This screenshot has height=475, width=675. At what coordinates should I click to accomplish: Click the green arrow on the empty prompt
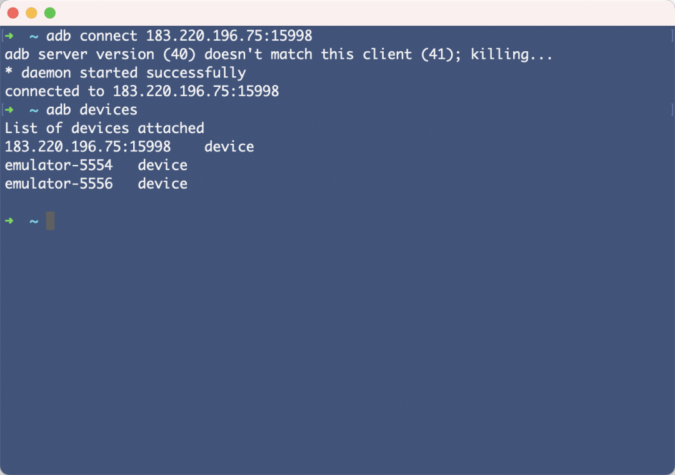9,221
